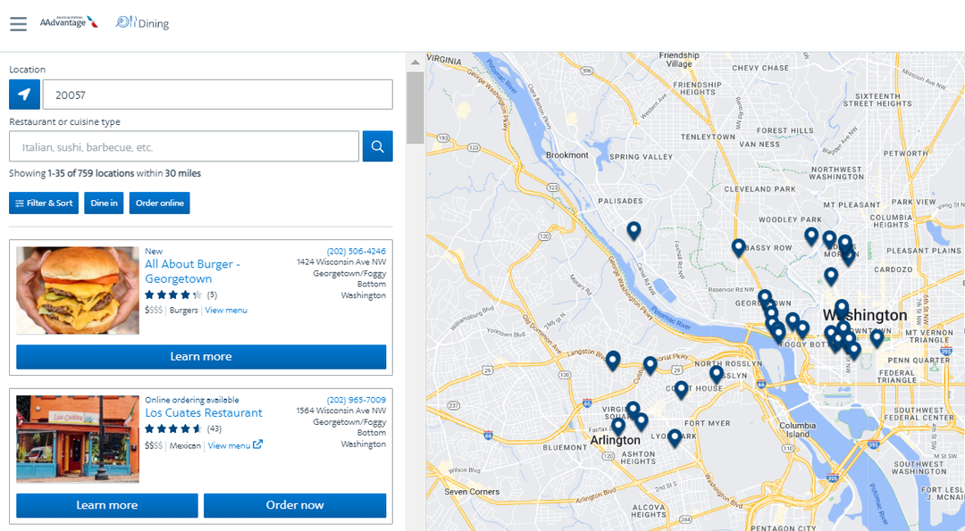Call Los Cuates phone number link
Screen dimensions: 965x531
coord(356,400)
